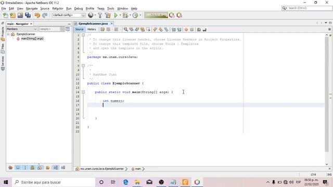Open the Refactor menu
The height and width of the screenshot is (187, 333).
click(58, 8)
